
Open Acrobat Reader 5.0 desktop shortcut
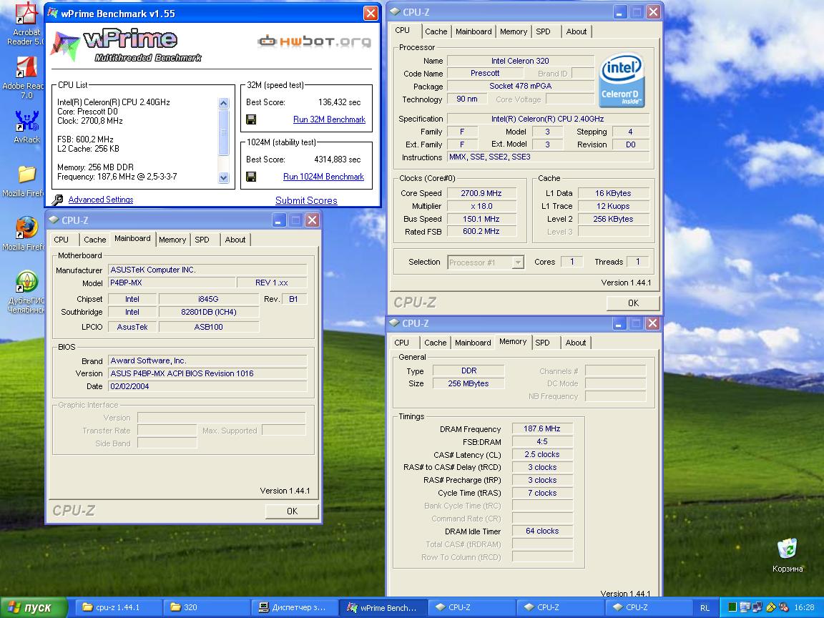26,24
